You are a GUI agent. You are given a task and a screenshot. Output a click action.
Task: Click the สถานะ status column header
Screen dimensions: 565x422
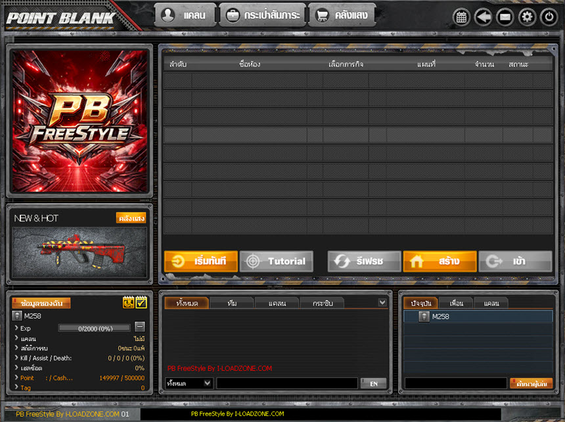point(518,64)
